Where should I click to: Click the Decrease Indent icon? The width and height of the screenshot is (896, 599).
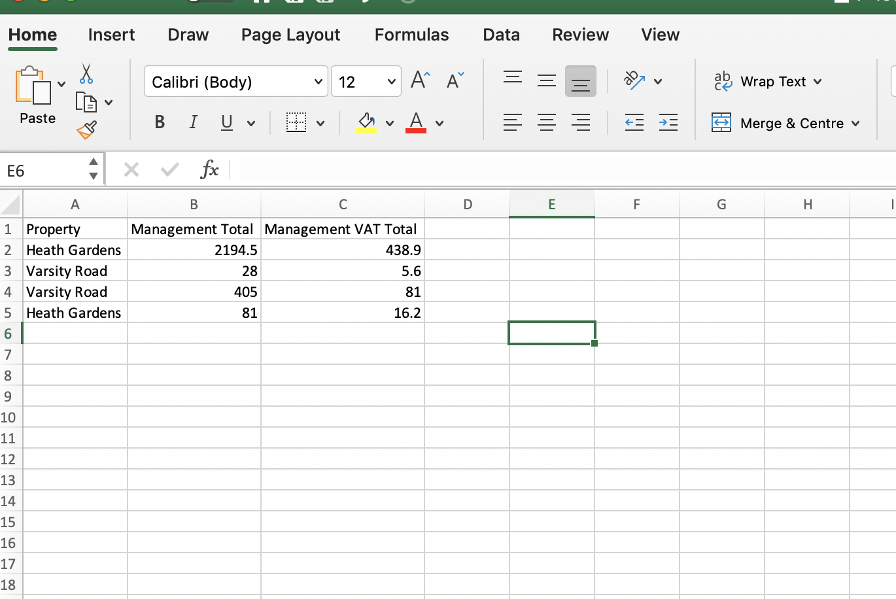(634, 122)
